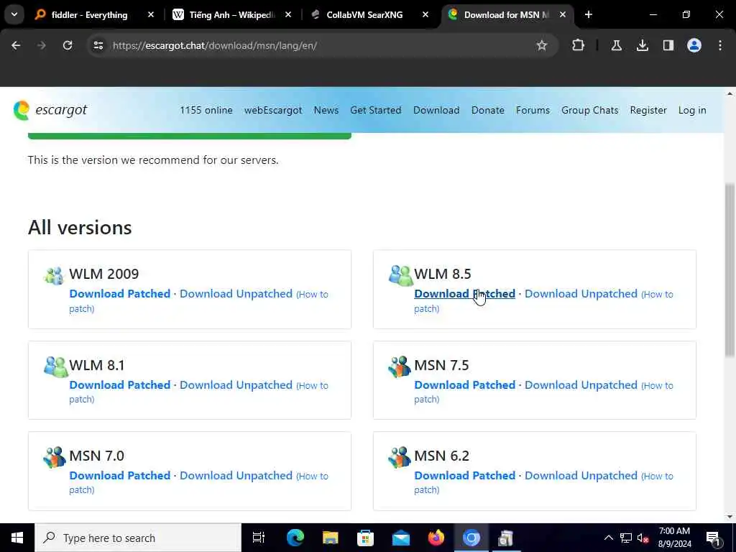Click the WLM 2009 messenger icon
Screen dimensions: 736x552
(53, 275)
